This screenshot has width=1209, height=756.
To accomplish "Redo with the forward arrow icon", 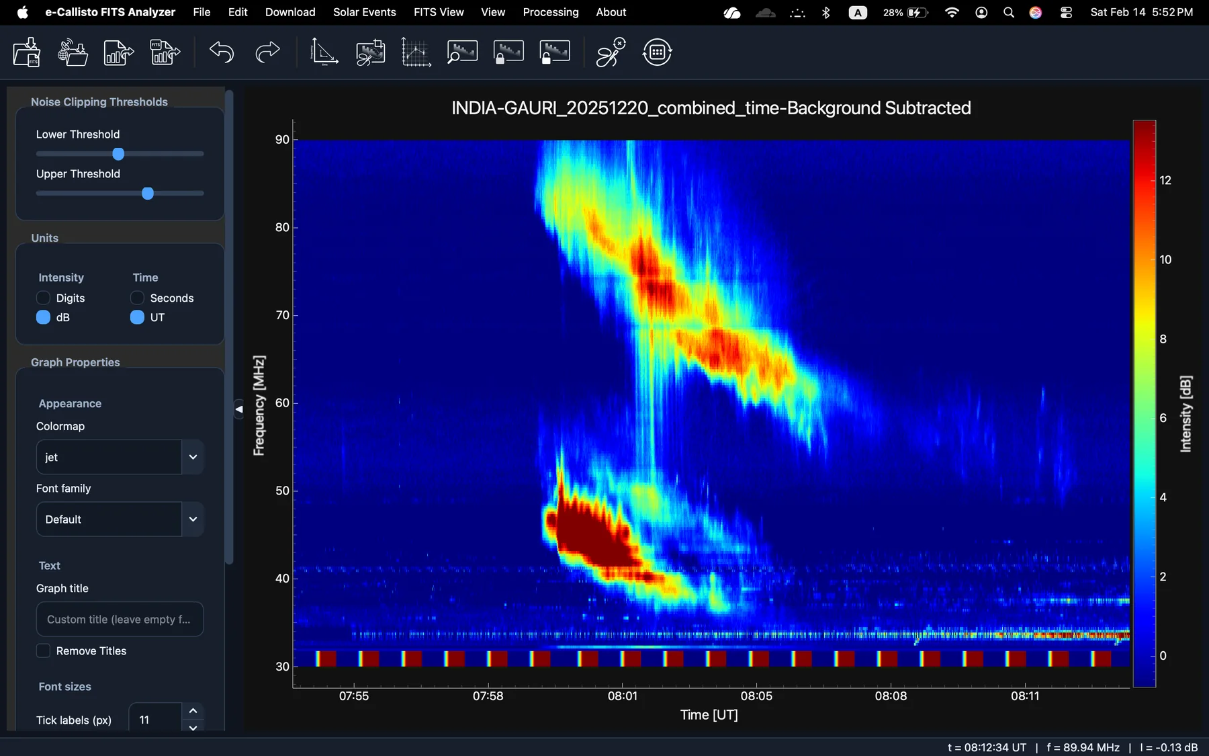I will tap(267, 52).
